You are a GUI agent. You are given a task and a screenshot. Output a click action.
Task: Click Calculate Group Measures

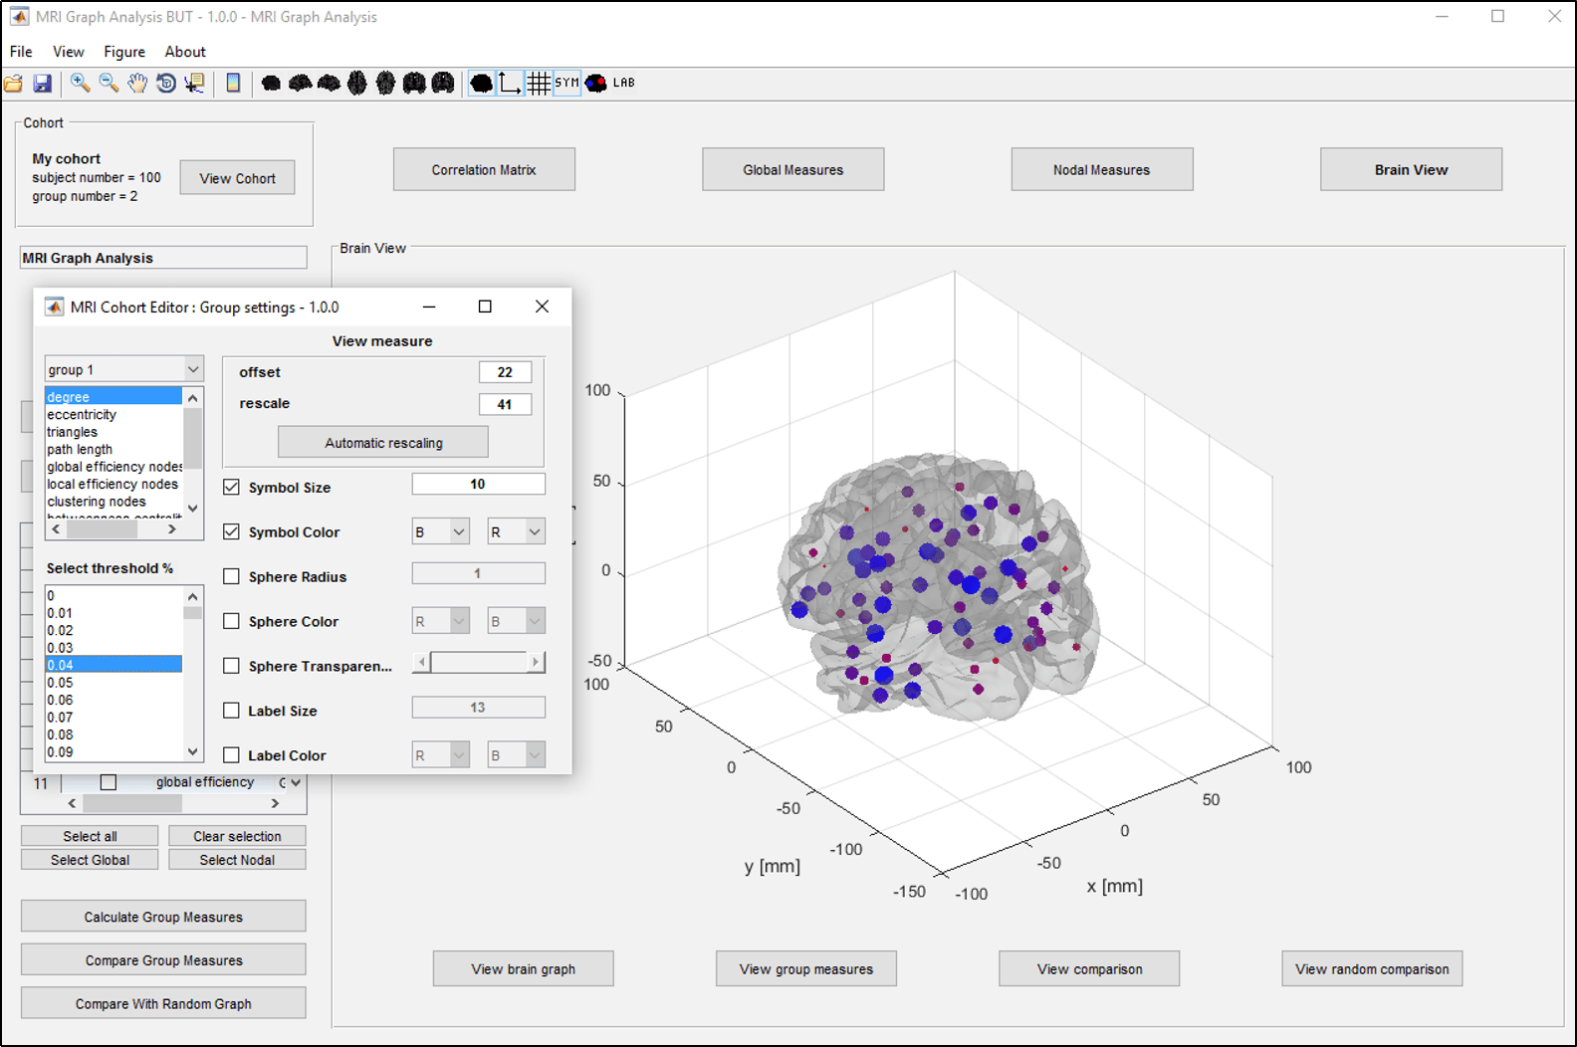pos(163,917)
